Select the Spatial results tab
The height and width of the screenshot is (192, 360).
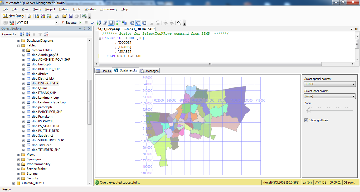[125, 70]
